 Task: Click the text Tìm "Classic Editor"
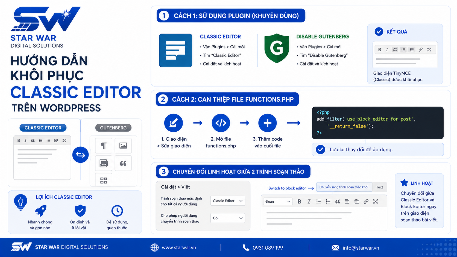[x=222, y=55]
